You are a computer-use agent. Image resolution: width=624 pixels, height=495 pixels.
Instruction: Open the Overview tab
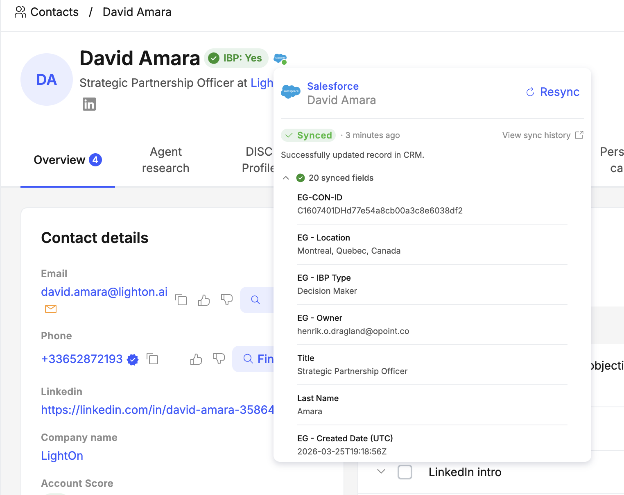[68, 160]
